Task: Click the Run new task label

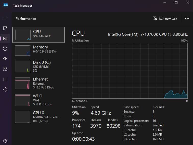Action: pyautogui.click(x=168, y=19)
